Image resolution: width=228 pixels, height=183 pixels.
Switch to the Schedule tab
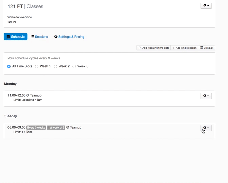pos(16,37)
